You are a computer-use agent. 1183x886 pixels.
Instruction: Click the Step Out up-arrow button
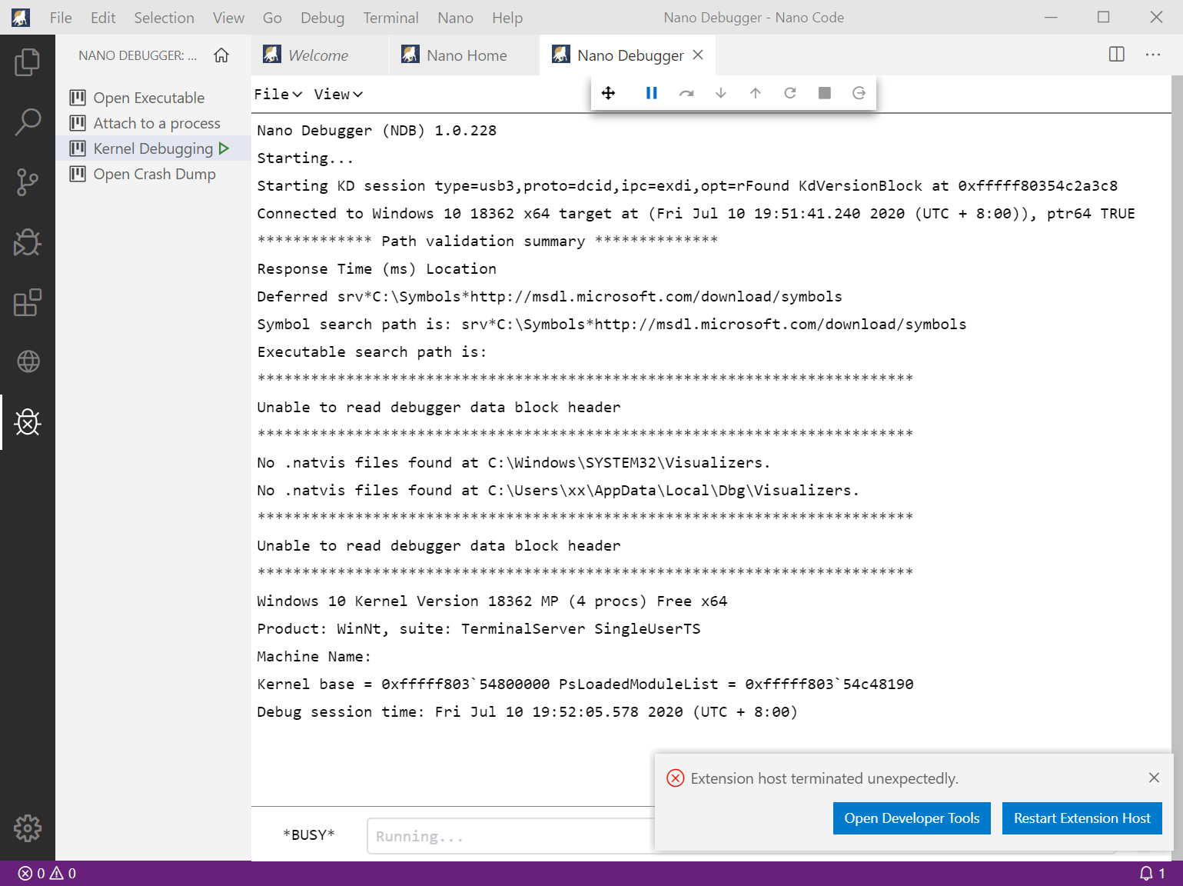756,93
